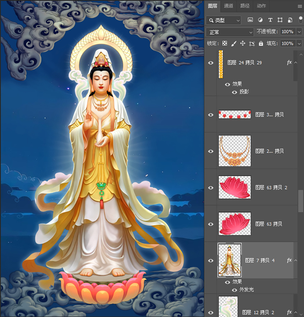This screenshot has width=304, height=317.
Task: Select necklace thumbnail of 图层 2... 拷贝
Action: point(235,151)
